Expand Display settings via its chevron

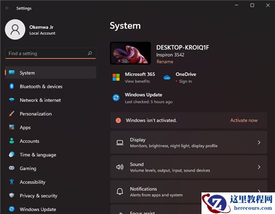[x=259, y=142]
